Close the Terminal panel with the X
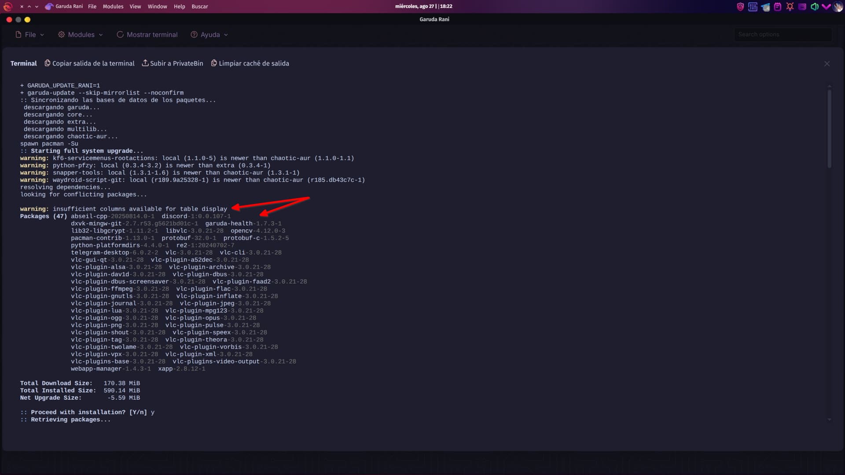 pos(827,64)
